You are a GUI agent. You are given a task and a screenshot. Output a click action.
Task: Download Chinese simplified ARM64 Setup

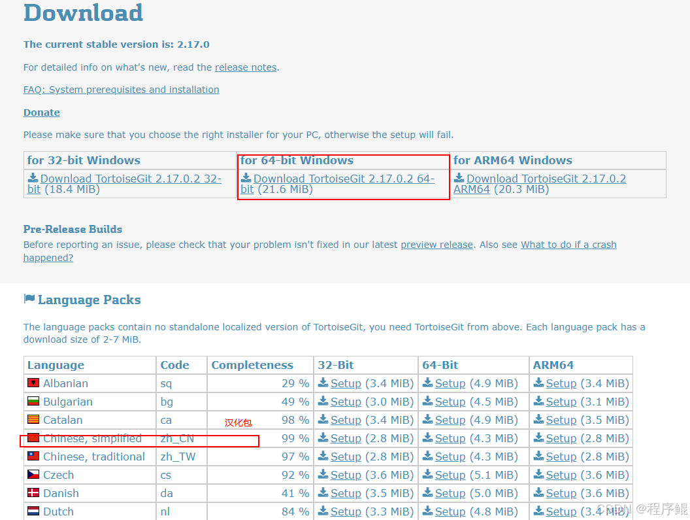[561, 438]
